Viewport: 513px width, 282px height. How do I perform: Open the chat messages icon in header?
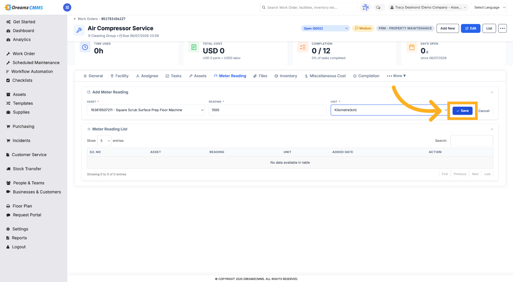tap(378, 7)
